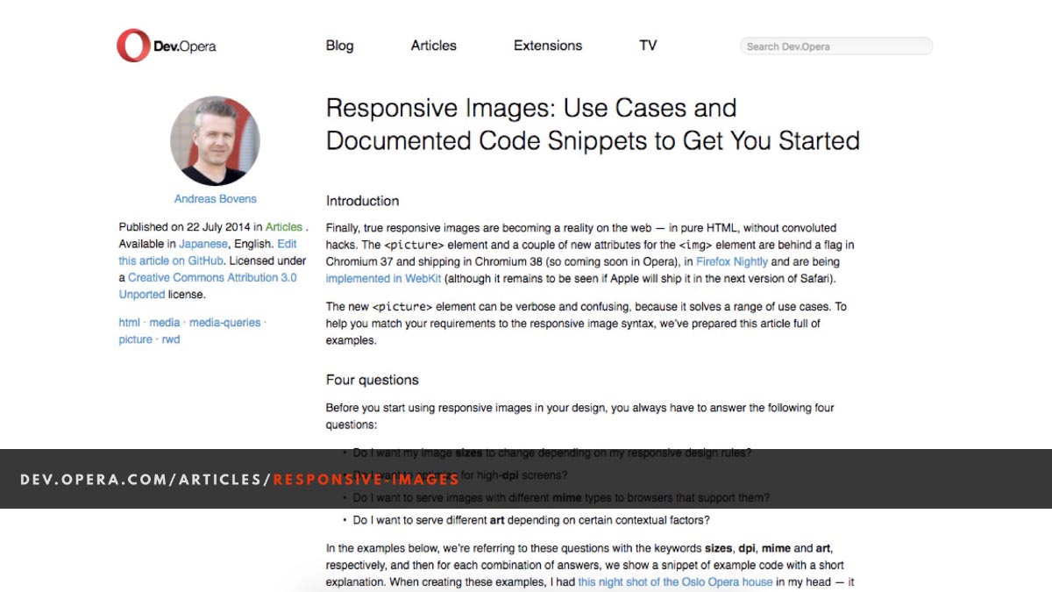Image resolution: width=1052 pixels, height=592 pixels.
Task: Click the bullet about serving different art
Action: pos(531,520)
